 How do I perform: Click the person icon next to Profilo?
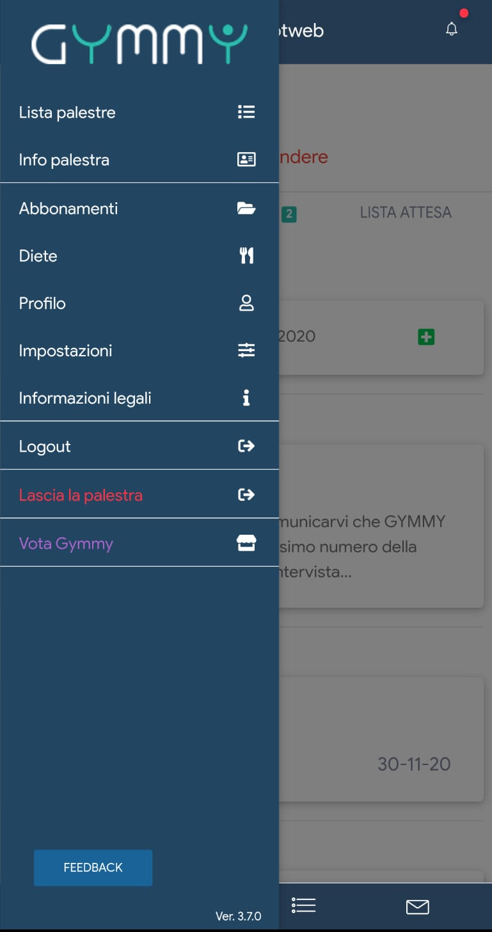click(246, 303)
